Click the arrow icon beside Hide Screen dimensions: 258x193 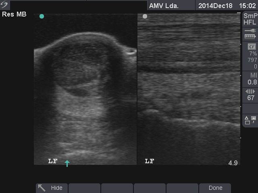tap(42, 188)
